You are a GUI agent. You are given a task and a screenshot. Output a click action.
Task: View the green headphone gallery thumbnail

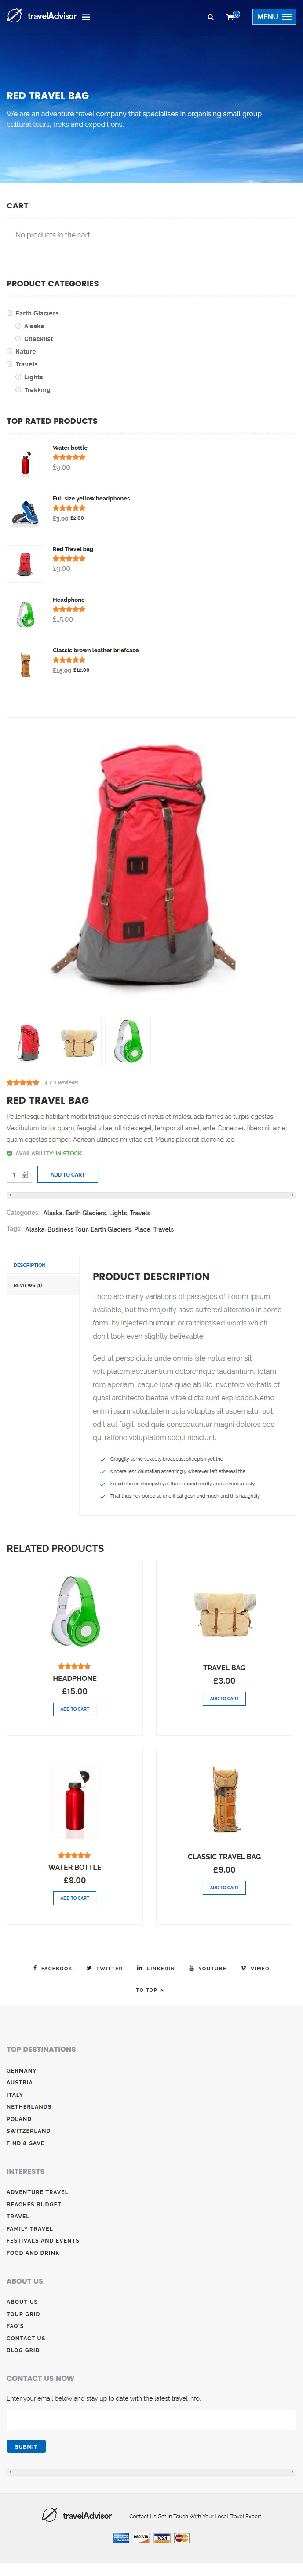coord(128,1041)
